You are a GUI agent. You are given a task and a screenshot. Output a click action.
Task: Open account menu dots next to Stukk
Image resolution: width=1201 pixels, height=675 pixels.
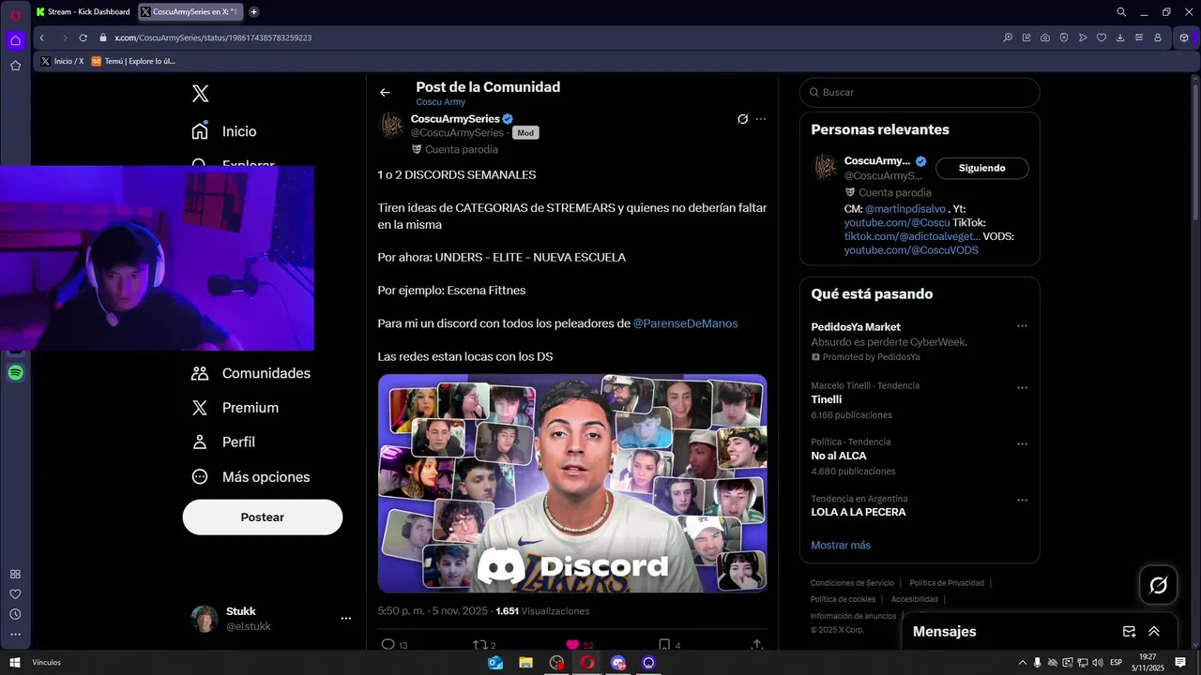345,619
